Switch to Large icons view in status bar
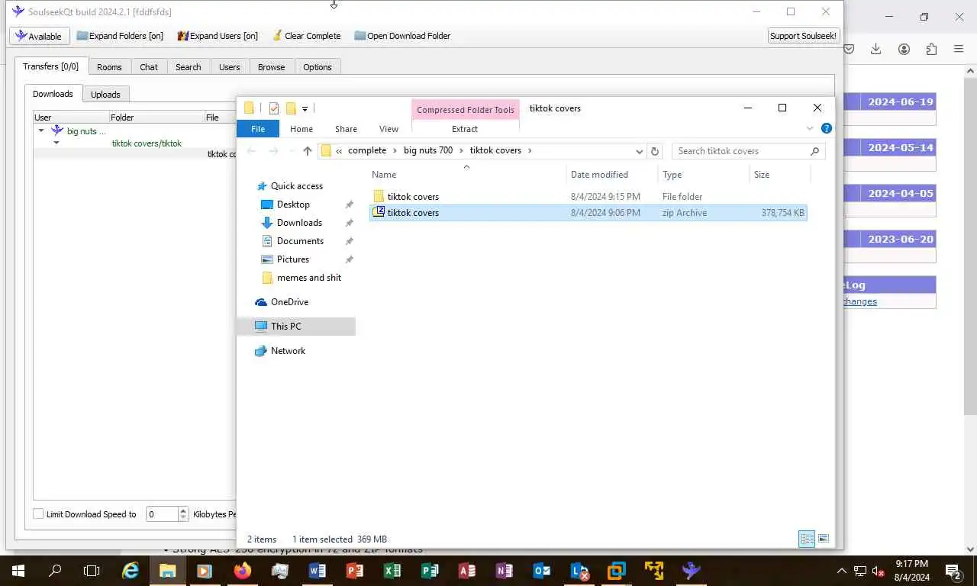Image resolution: width=977 pixels, height=586 pixels. [x=823, y=539]
